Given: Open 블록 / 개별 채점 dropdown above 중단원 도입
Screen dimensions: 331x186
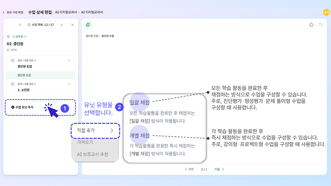Looking at the screenshot, I should pyautogui.click(x=27, y=60).
